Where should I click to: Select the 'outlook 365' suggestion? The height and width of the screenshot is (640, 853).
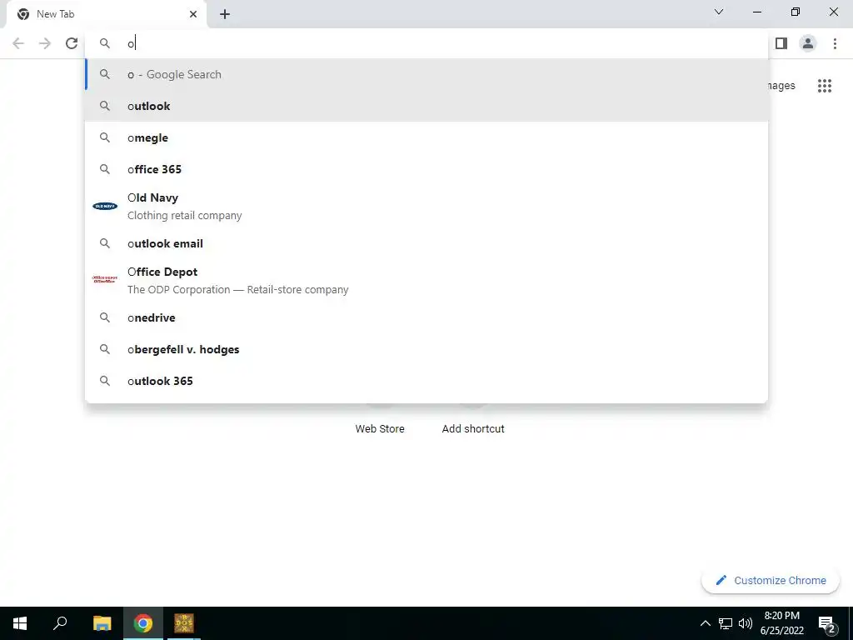pyautogui.click(x=426, y=381)
